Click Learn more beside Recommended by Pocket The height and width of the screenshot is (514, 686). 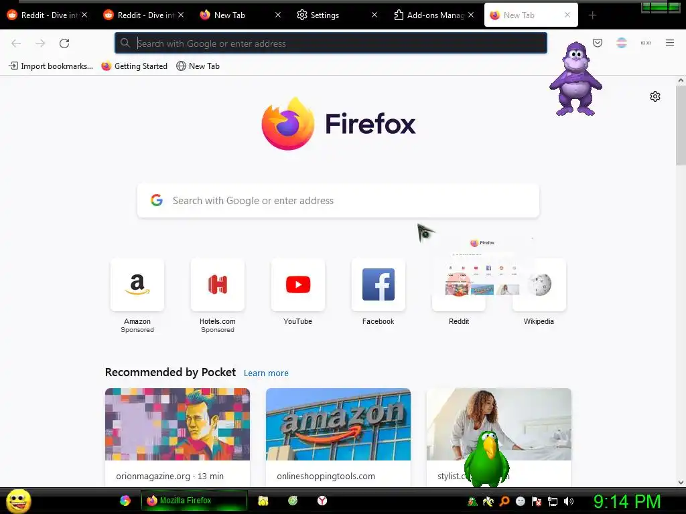coord(266,373)
